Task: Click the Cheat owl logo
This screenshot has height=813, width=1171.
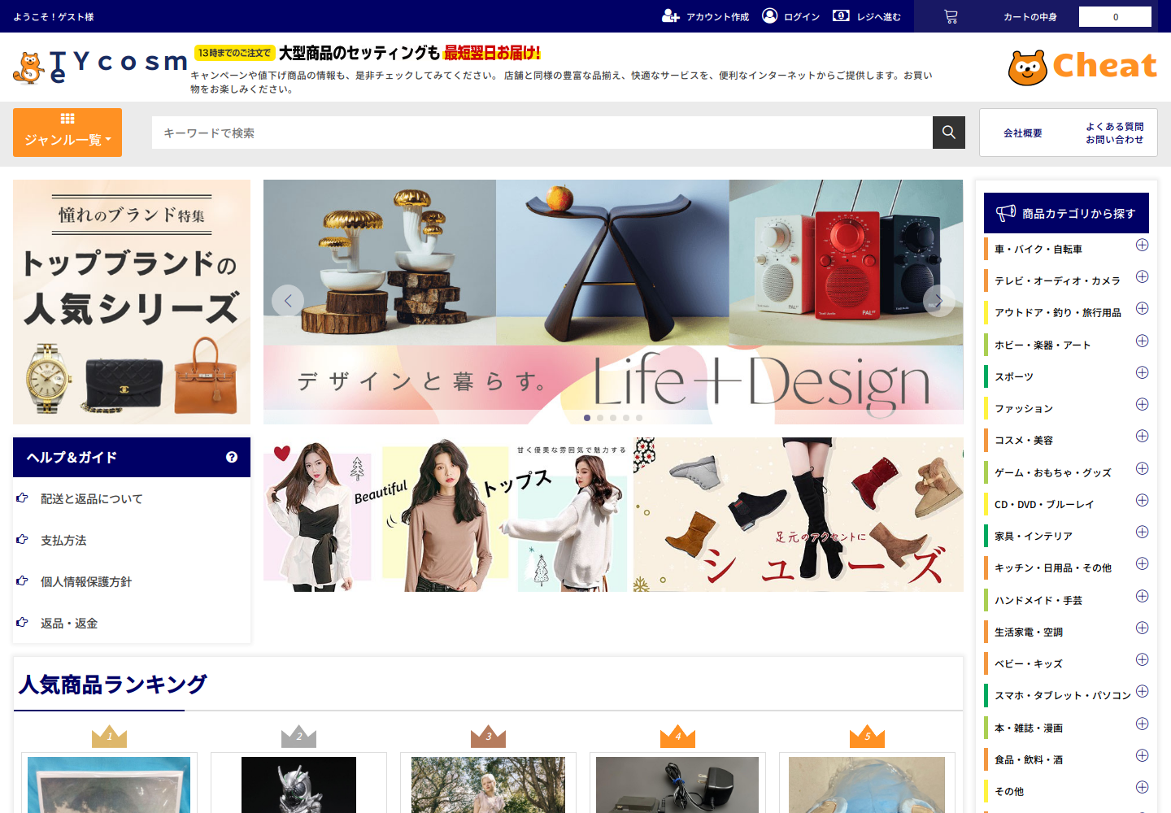Action: pos(1028,67)
